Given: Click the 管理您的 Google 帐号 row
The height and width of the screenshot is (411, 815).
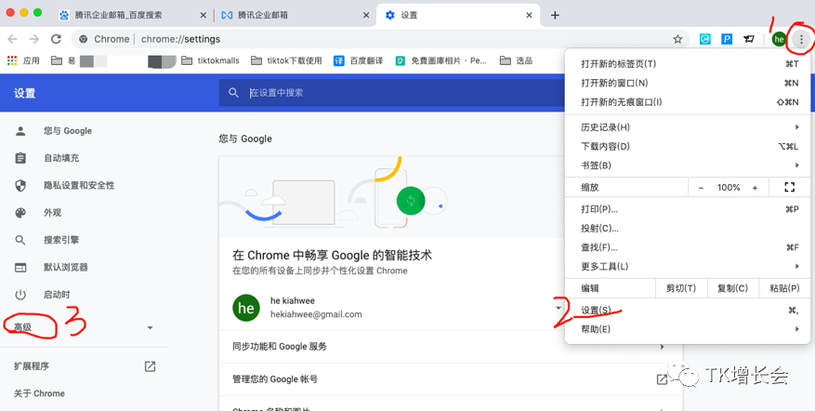Looking at the screenshot, I should pyautogui.click(x=451, y=379).
